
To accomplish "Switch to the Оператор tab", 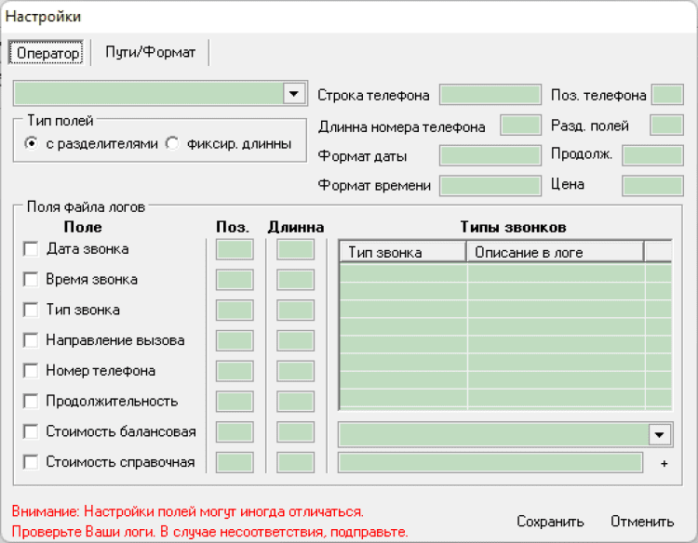I will pyautogui.click(x=46, y=53).
